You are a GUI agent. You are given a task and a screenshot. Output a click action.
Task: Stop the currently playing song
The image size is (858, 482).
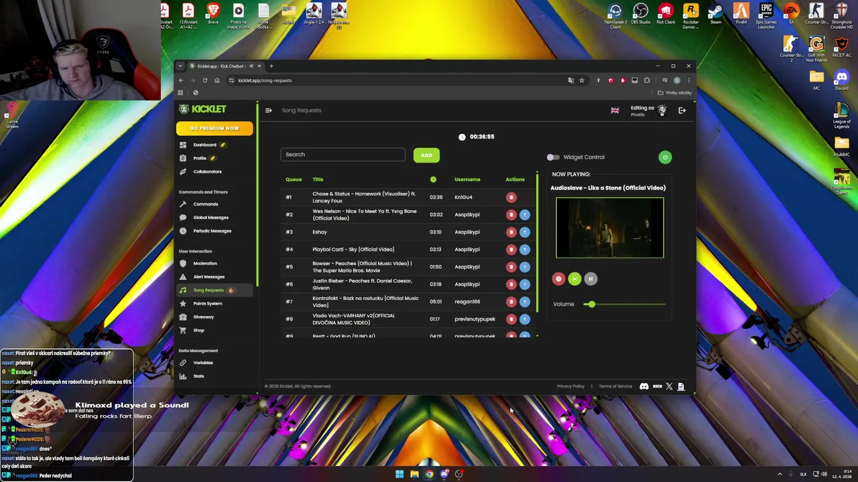558,278
